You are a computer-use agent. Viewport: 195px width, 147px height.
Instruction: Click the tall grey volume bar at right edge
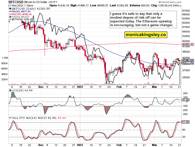point(180,73)
